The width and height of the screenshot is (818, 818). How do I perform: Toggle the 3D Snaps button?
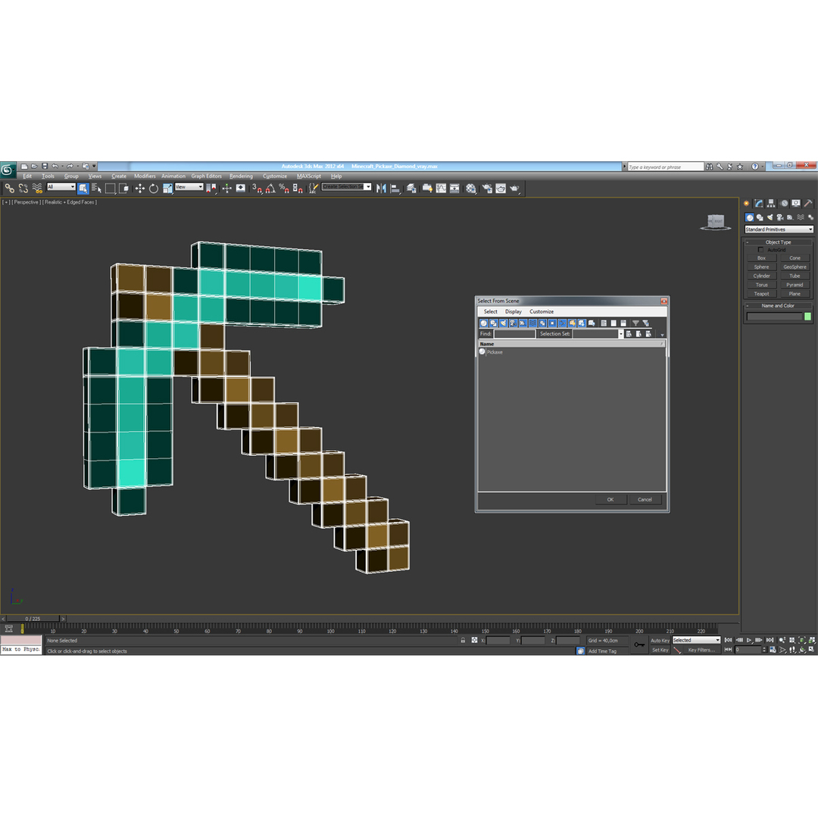click(x=257, y=189)
